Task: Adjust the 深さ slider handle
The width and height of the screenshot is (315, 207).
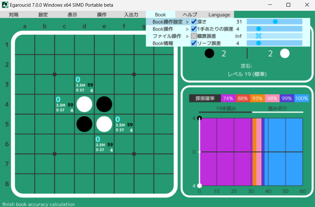Action: click(275, 21)
